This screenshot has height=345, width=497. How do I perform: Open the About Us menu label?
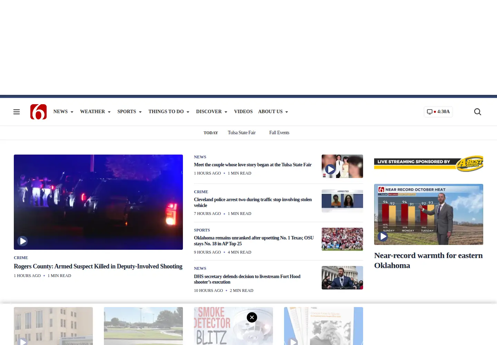point(270,112)
